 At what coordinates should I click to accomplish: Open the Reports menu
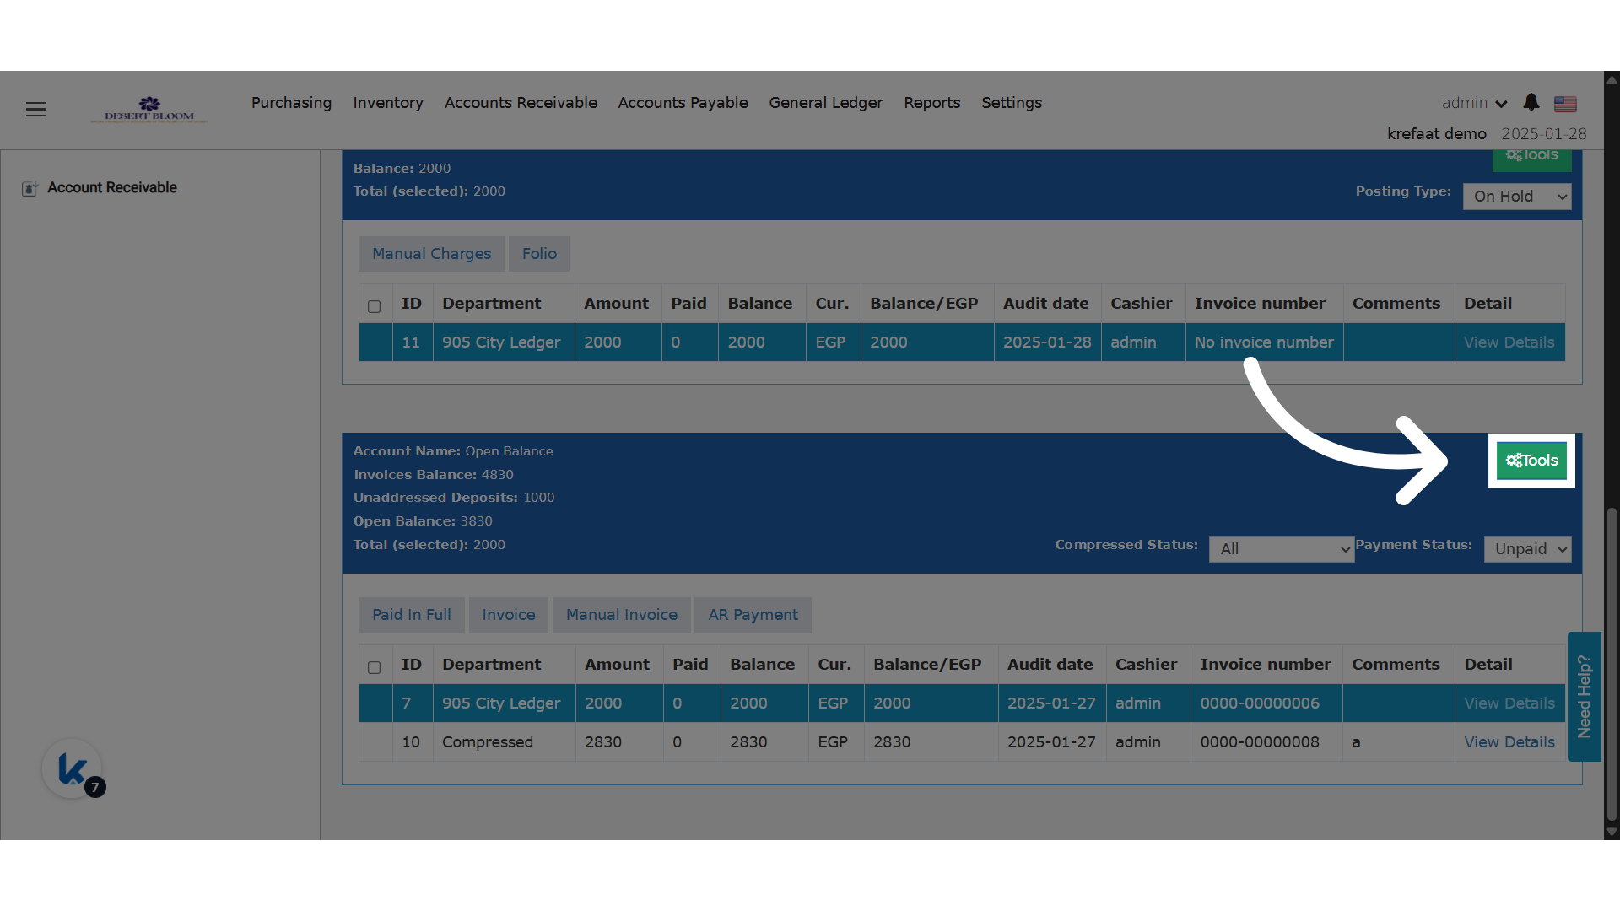[x=931, y=103]
